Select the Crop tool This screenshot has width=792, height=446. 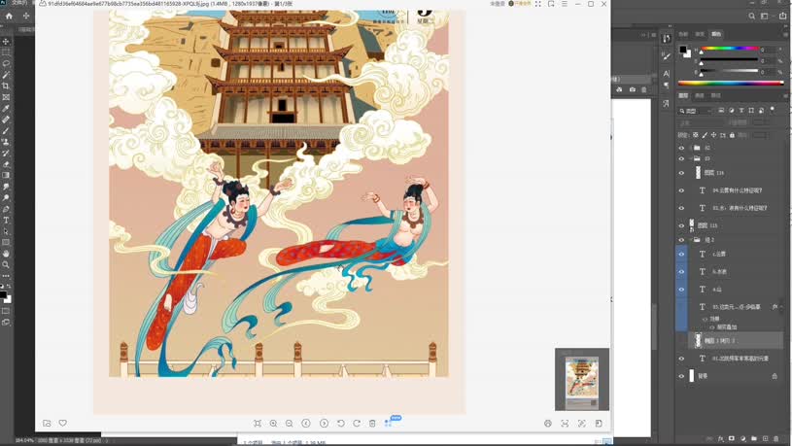[6, 86]
